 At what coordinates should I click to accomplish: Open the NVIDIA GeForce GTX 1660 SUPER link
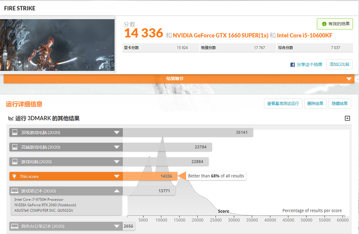220,35
